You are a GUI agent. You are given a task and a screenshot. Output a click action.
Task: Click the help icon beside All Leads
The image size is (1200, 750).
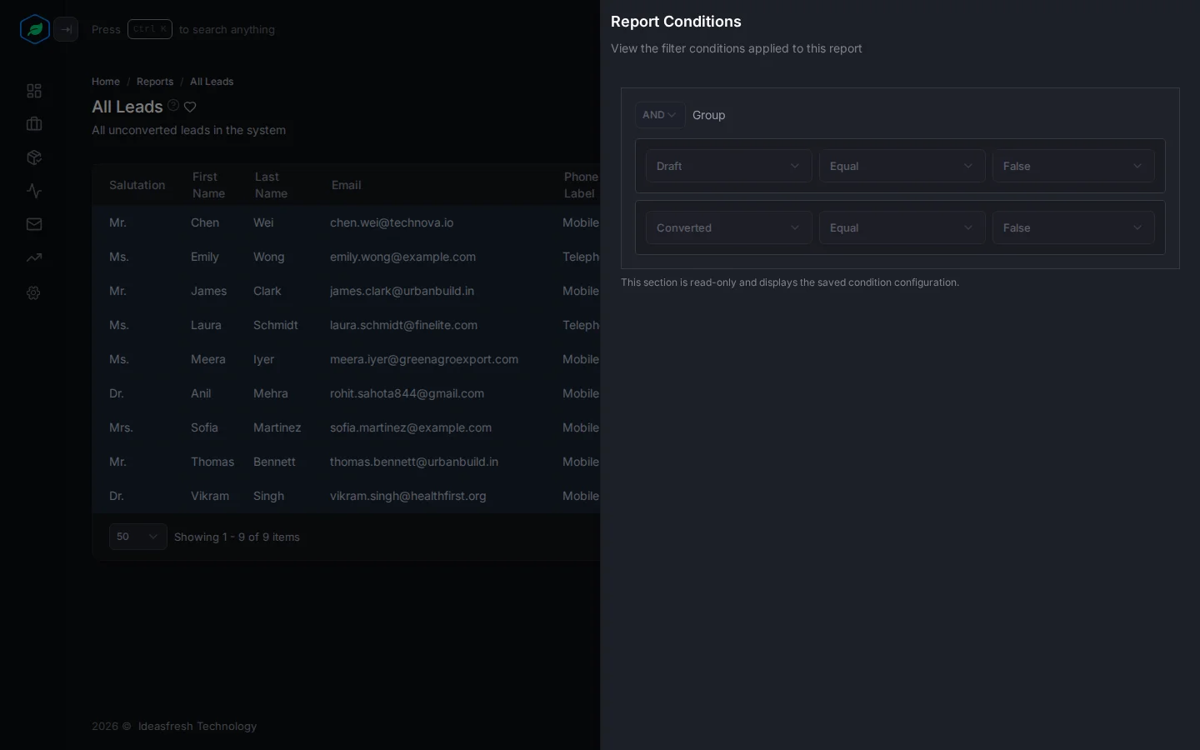point(173,106)
